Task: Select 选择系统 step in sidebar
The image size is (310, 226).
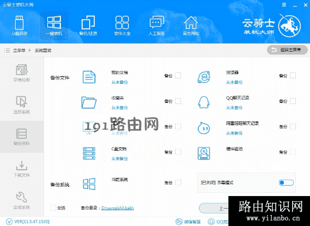Action: click(x=22, y=105)
